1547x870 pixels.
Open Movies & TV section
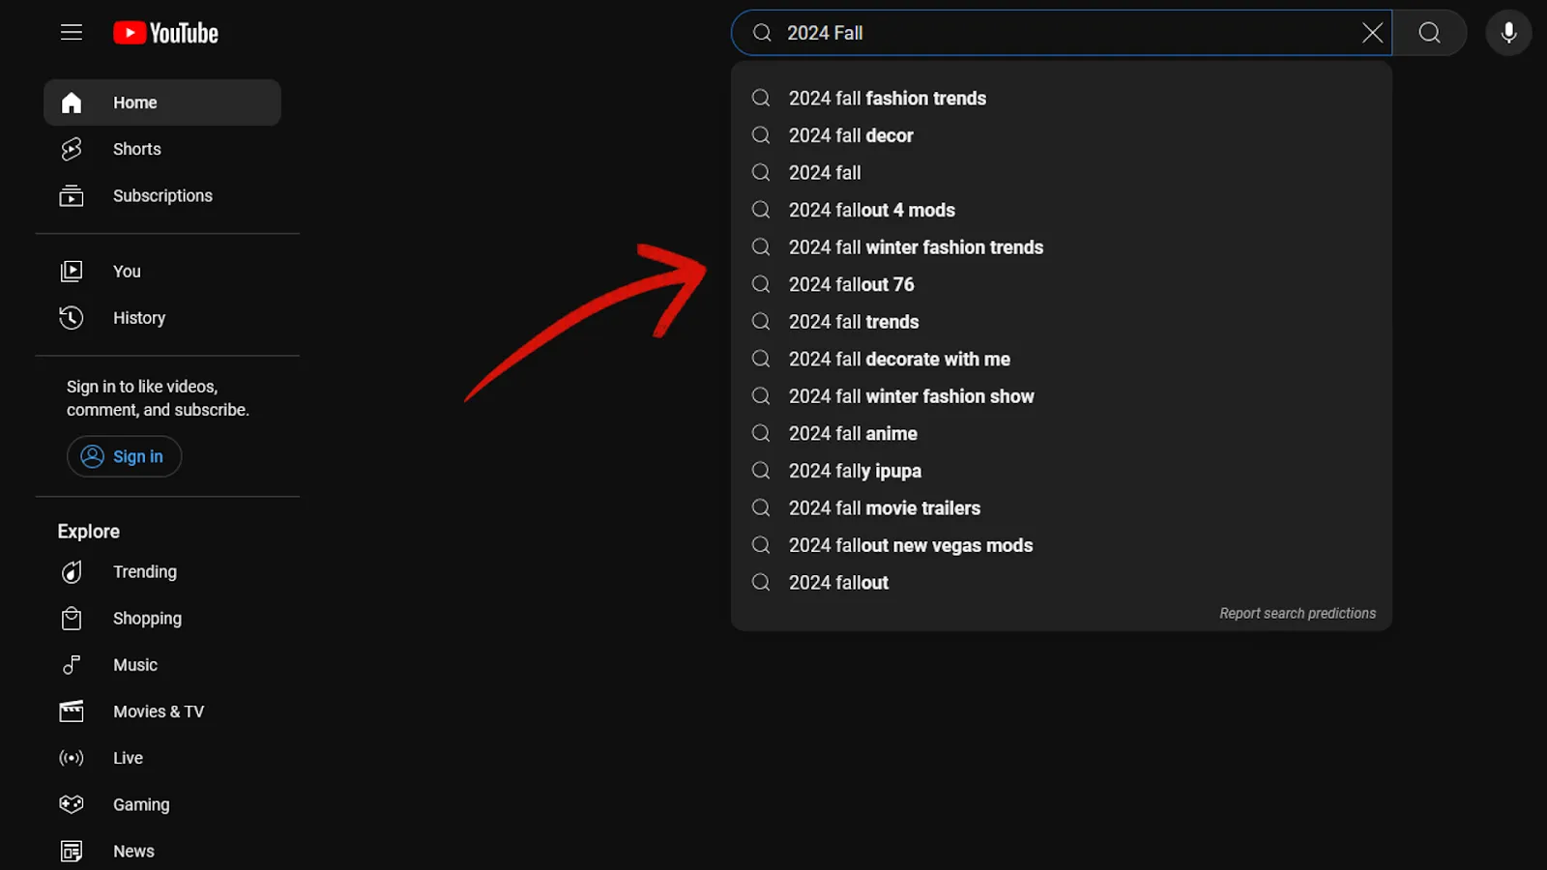158,711
